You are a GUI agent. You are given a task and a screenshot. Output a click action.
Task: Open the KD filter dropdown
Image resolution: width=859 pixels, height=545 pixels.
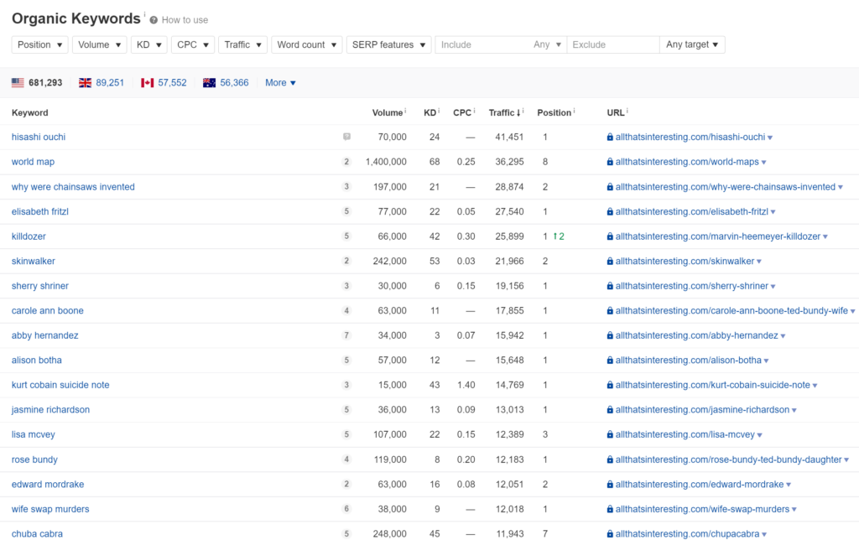coord(149,44)
